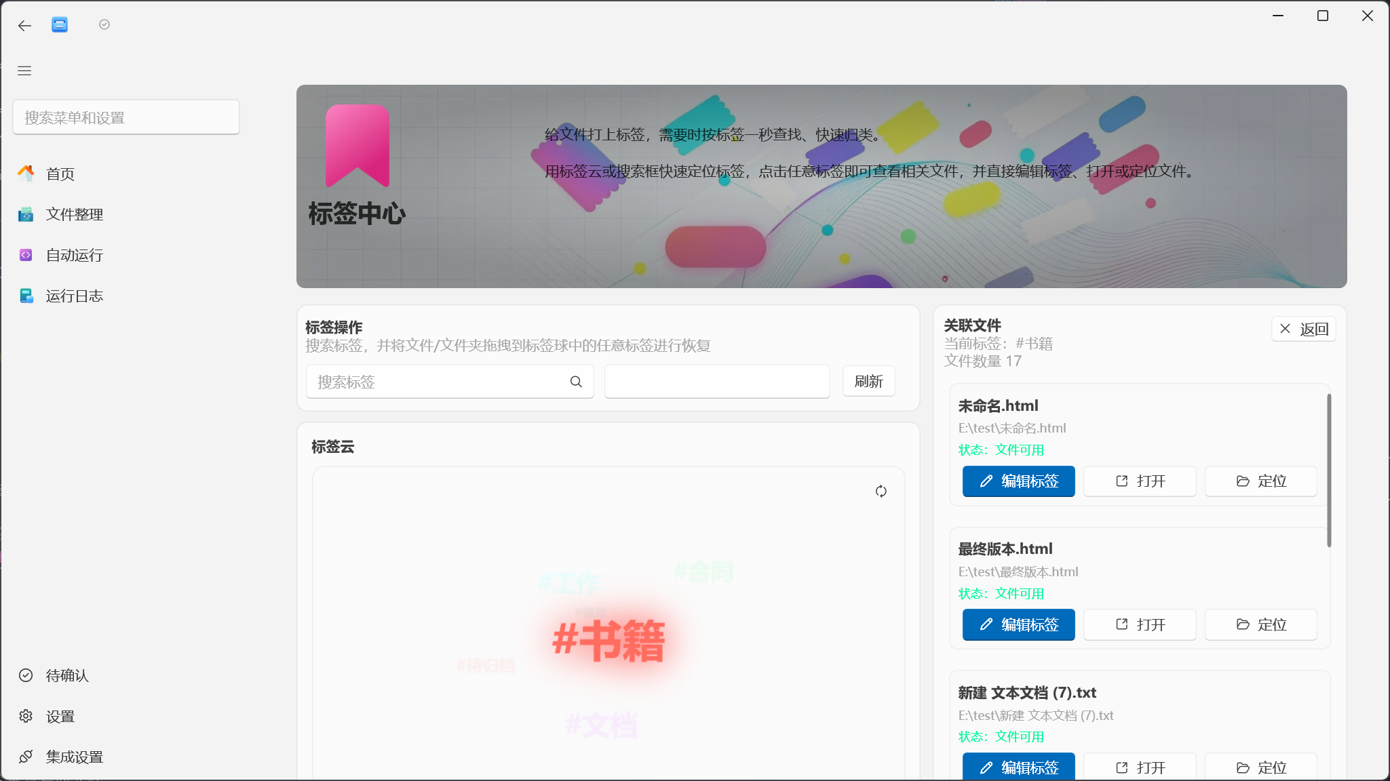Screen dimensions: 1390x781
Task: Edit tags for 新建 文本文档 (7).txt
Action: pyautogui.click(x=1018, y=767)
